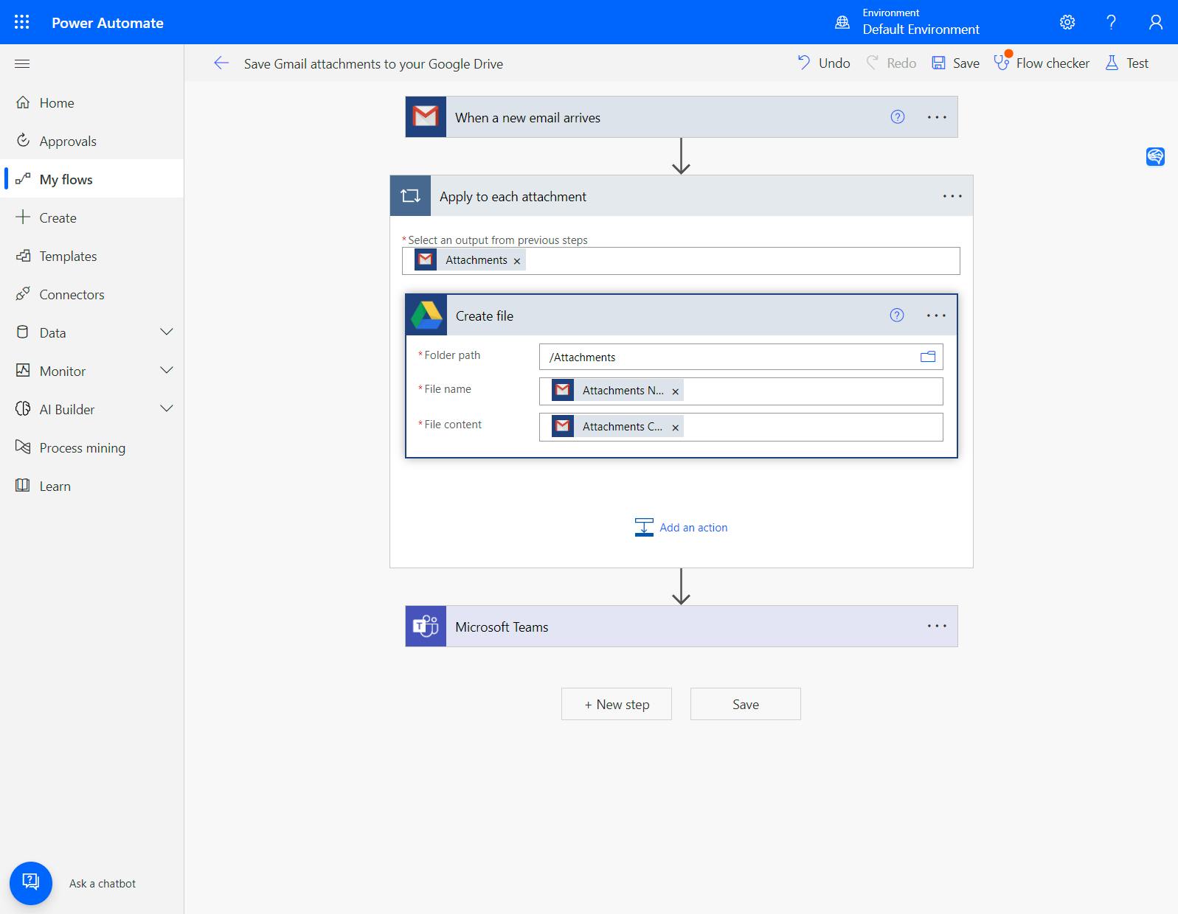Open more options for Microsoft Teams

pyautogui.click(x=937, y=626)
